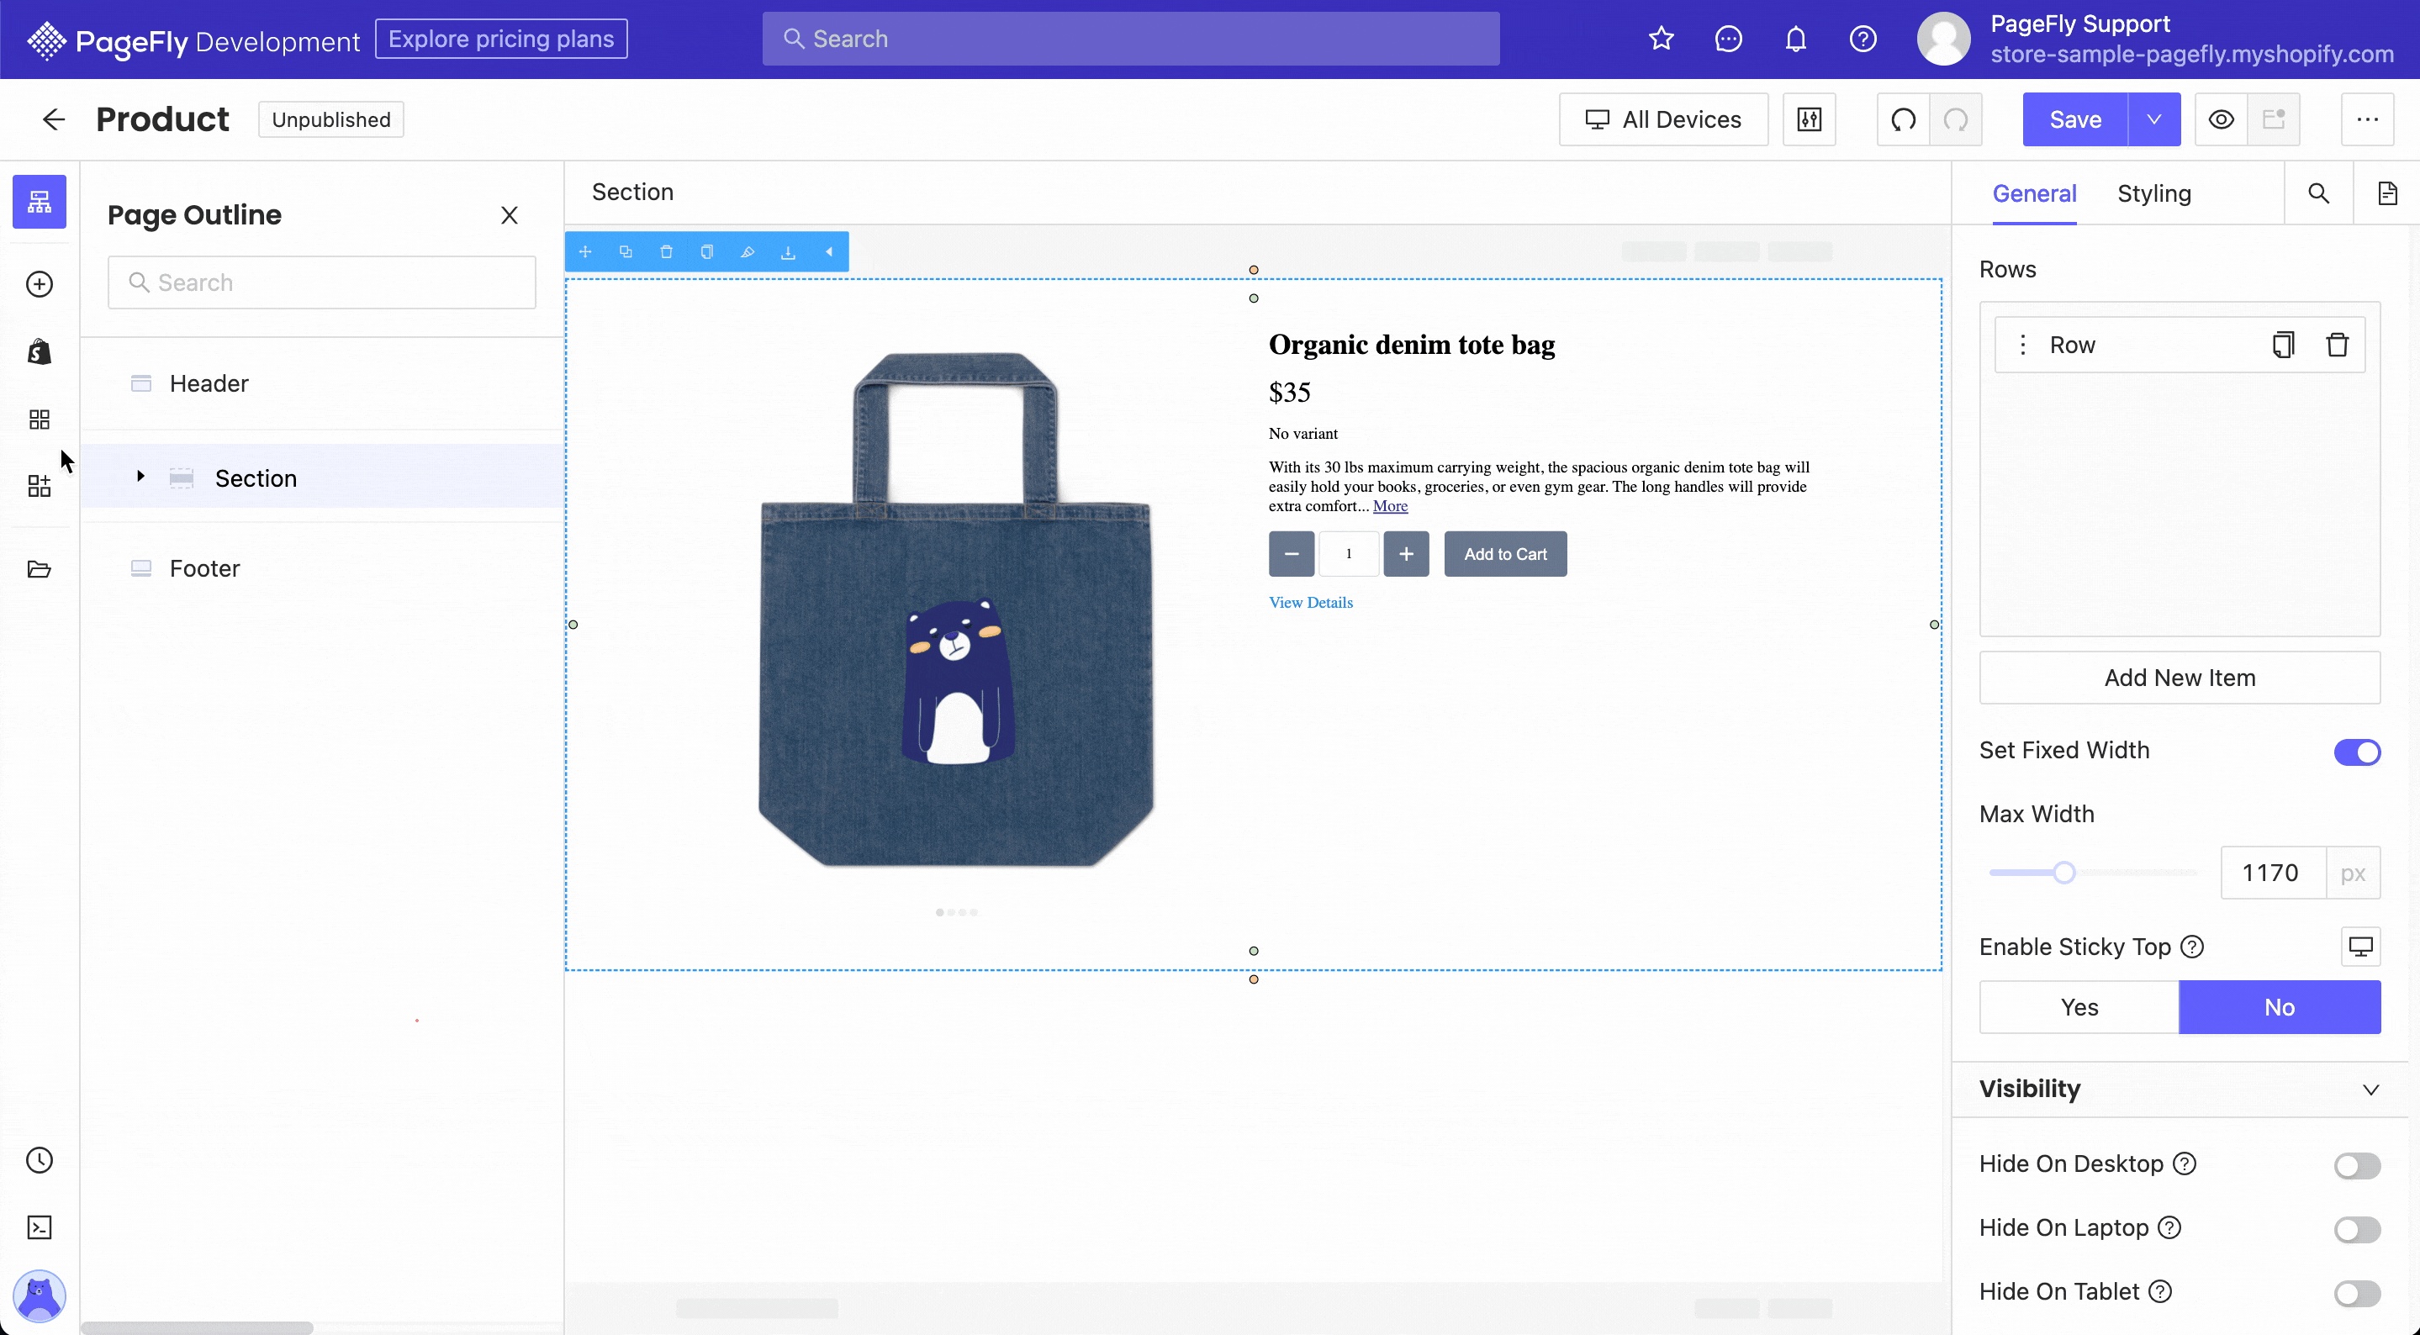Image resolution: width=2420 pixels, height=1335 pixels.
Task: Click the Page Outline search field
Action: point(322,282)
